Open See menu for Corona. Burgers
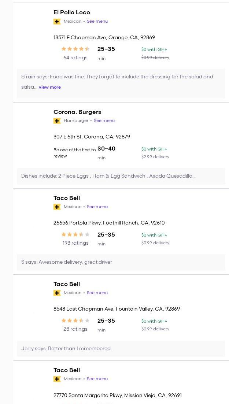Screen dimensions: 229x404 tap(104, 121)
